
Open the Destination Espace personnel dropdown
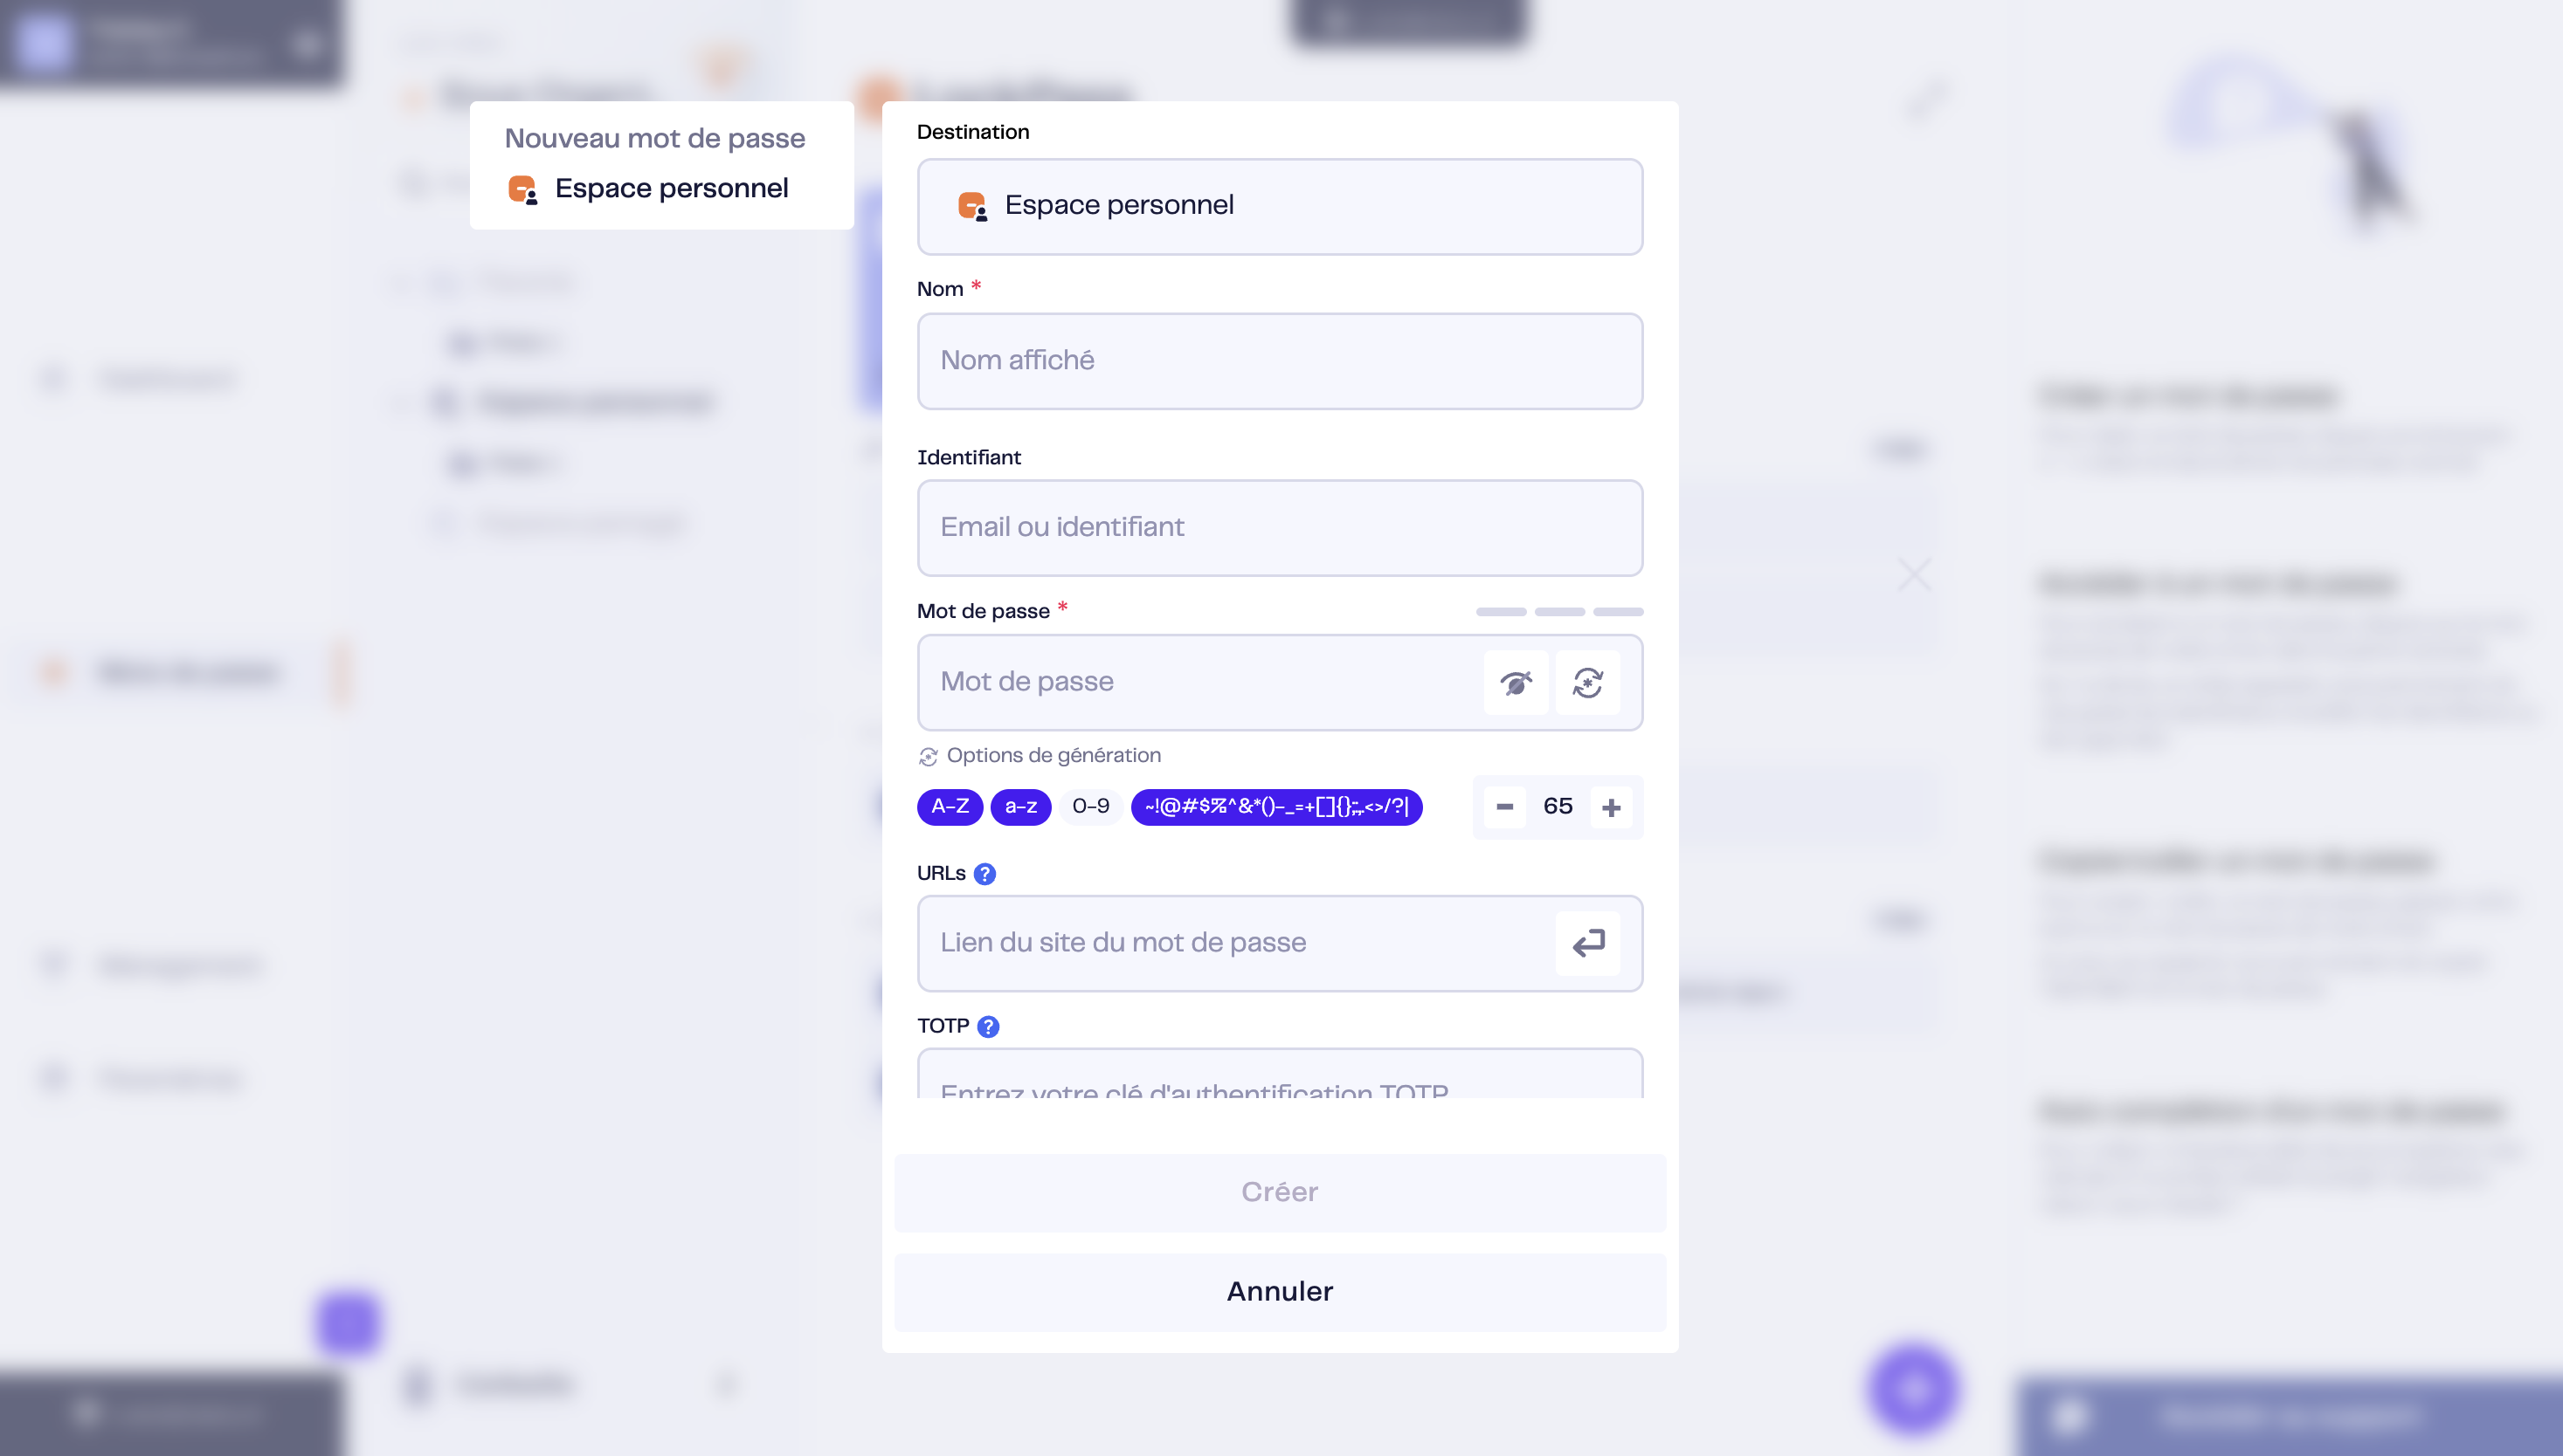tap(1280, 207)
